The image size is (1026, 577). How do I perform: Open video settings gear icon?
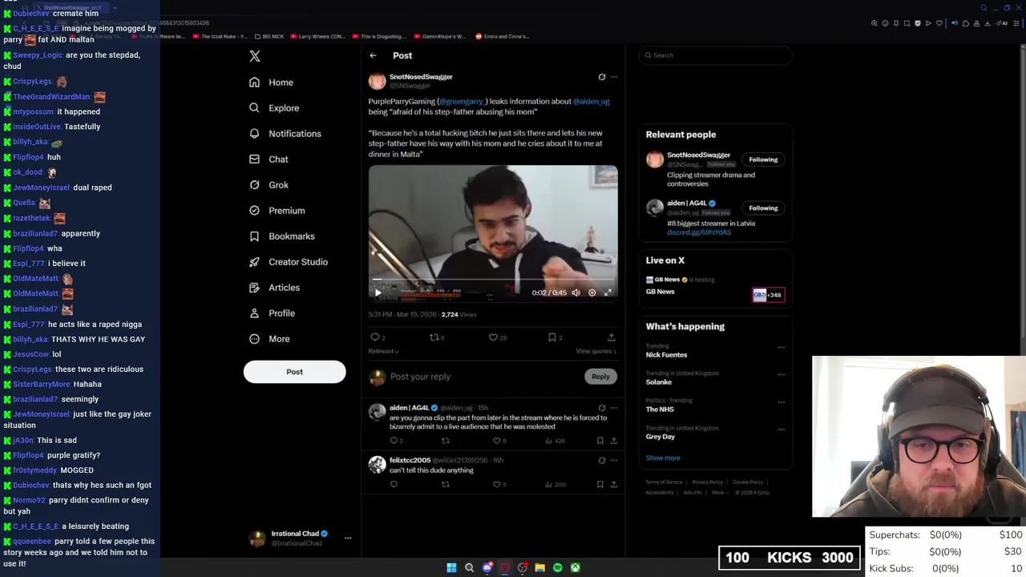[x=592, y=293]
